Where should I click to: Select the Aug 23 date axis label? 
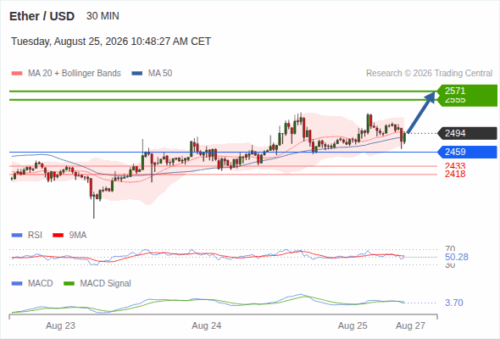tap(60, 326)
